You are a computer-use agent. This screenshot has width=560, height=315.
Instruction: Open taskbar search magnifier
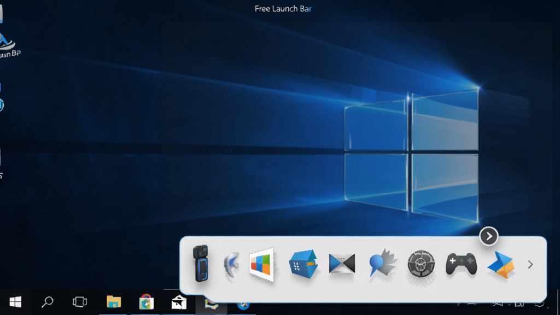(47, 302)
